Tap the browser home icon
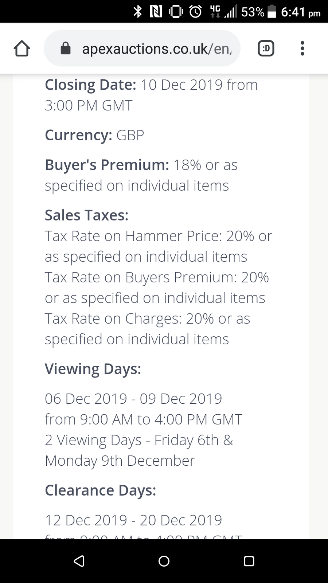The width and height of the screenshot is (328, 583). pyautogui.click(x=22, y=48)
